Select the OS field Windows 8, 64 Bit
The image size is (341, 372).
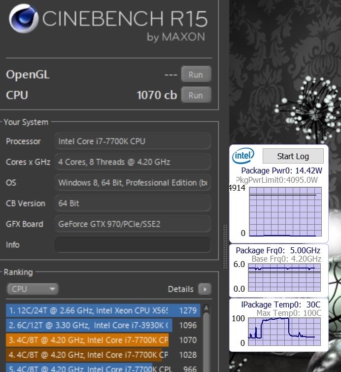133,182
